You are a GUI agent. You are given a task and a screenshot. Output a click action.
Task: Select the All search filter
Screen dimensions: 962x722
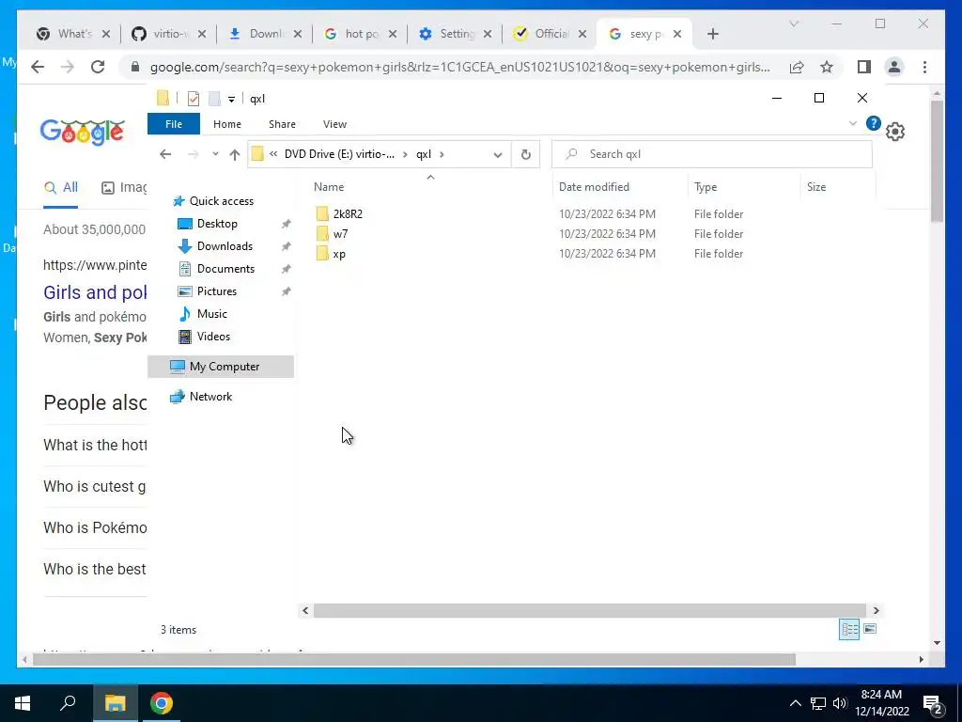pyautogui.click(x=61, y=187)
